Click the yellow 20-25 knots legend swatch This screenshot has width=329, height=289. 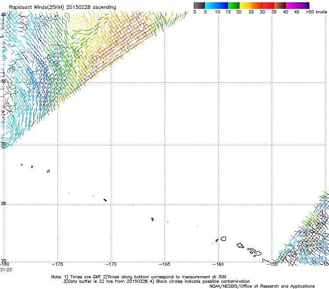(245, 5)
